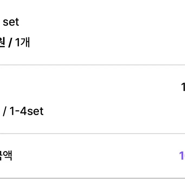Click empty area right of "1-4set"
The height and width of the screenshot is (185, 185).
click(108, 111)
